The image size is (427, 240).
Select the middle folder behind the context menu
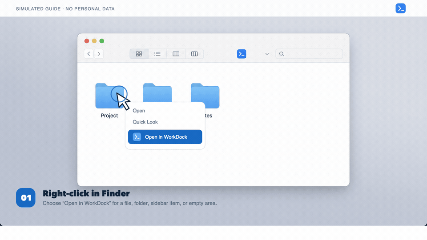pyautogui.click(x=157, y=92)
